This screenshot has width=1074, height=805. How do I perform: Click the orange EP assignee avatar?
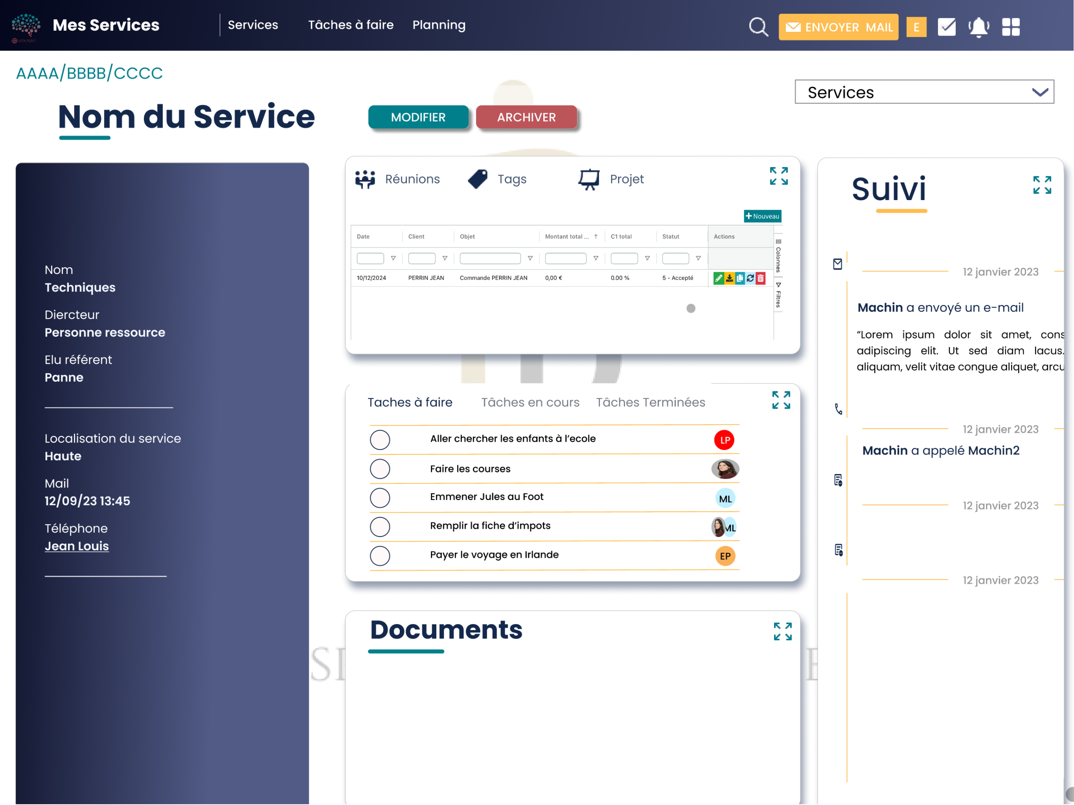pos(725,556)
